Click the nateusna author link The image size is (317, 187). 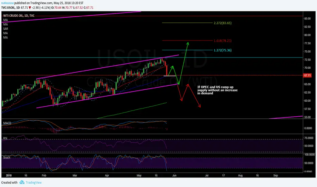point(7,3)
